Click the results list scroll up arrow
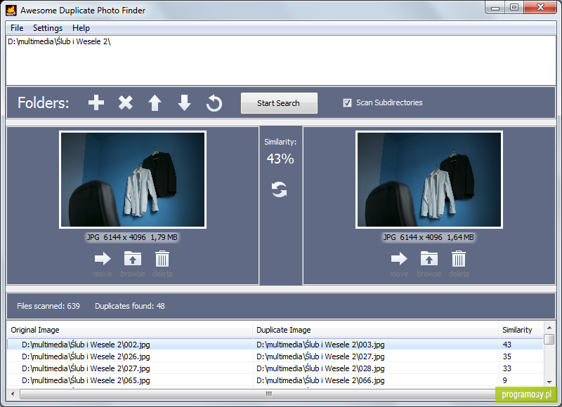Screen dimensions: 562x407 coord(549,327)
